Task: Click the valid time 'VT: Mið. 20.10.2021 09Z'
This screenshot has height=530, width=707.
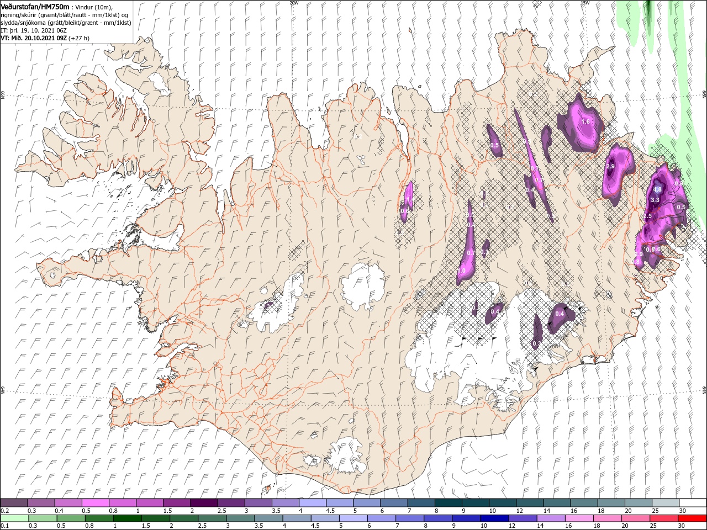Action: point(34,38)
